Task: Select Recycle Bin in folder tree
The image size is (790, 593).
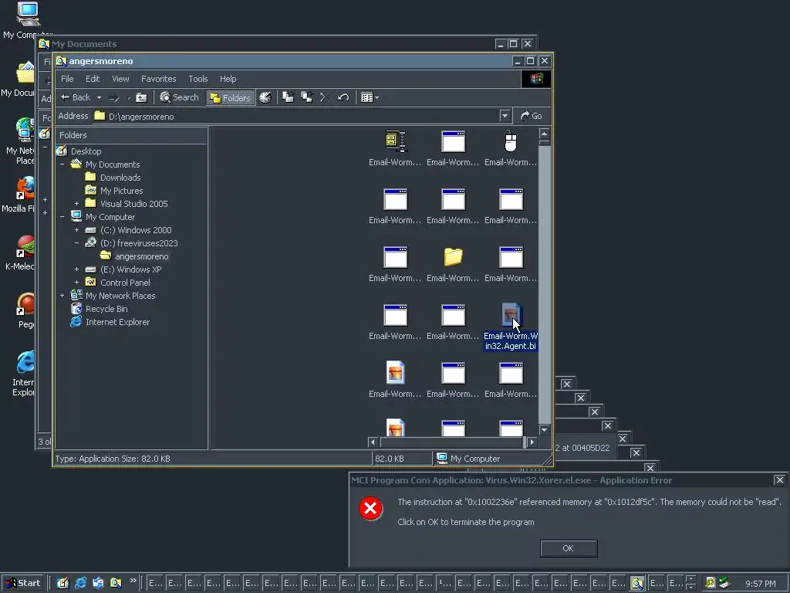Action: [106, 309]
